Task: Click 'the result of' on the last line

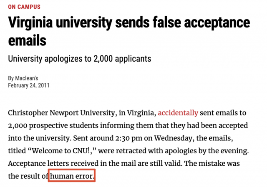Action: pyautogui.click(x=28, y=176)
